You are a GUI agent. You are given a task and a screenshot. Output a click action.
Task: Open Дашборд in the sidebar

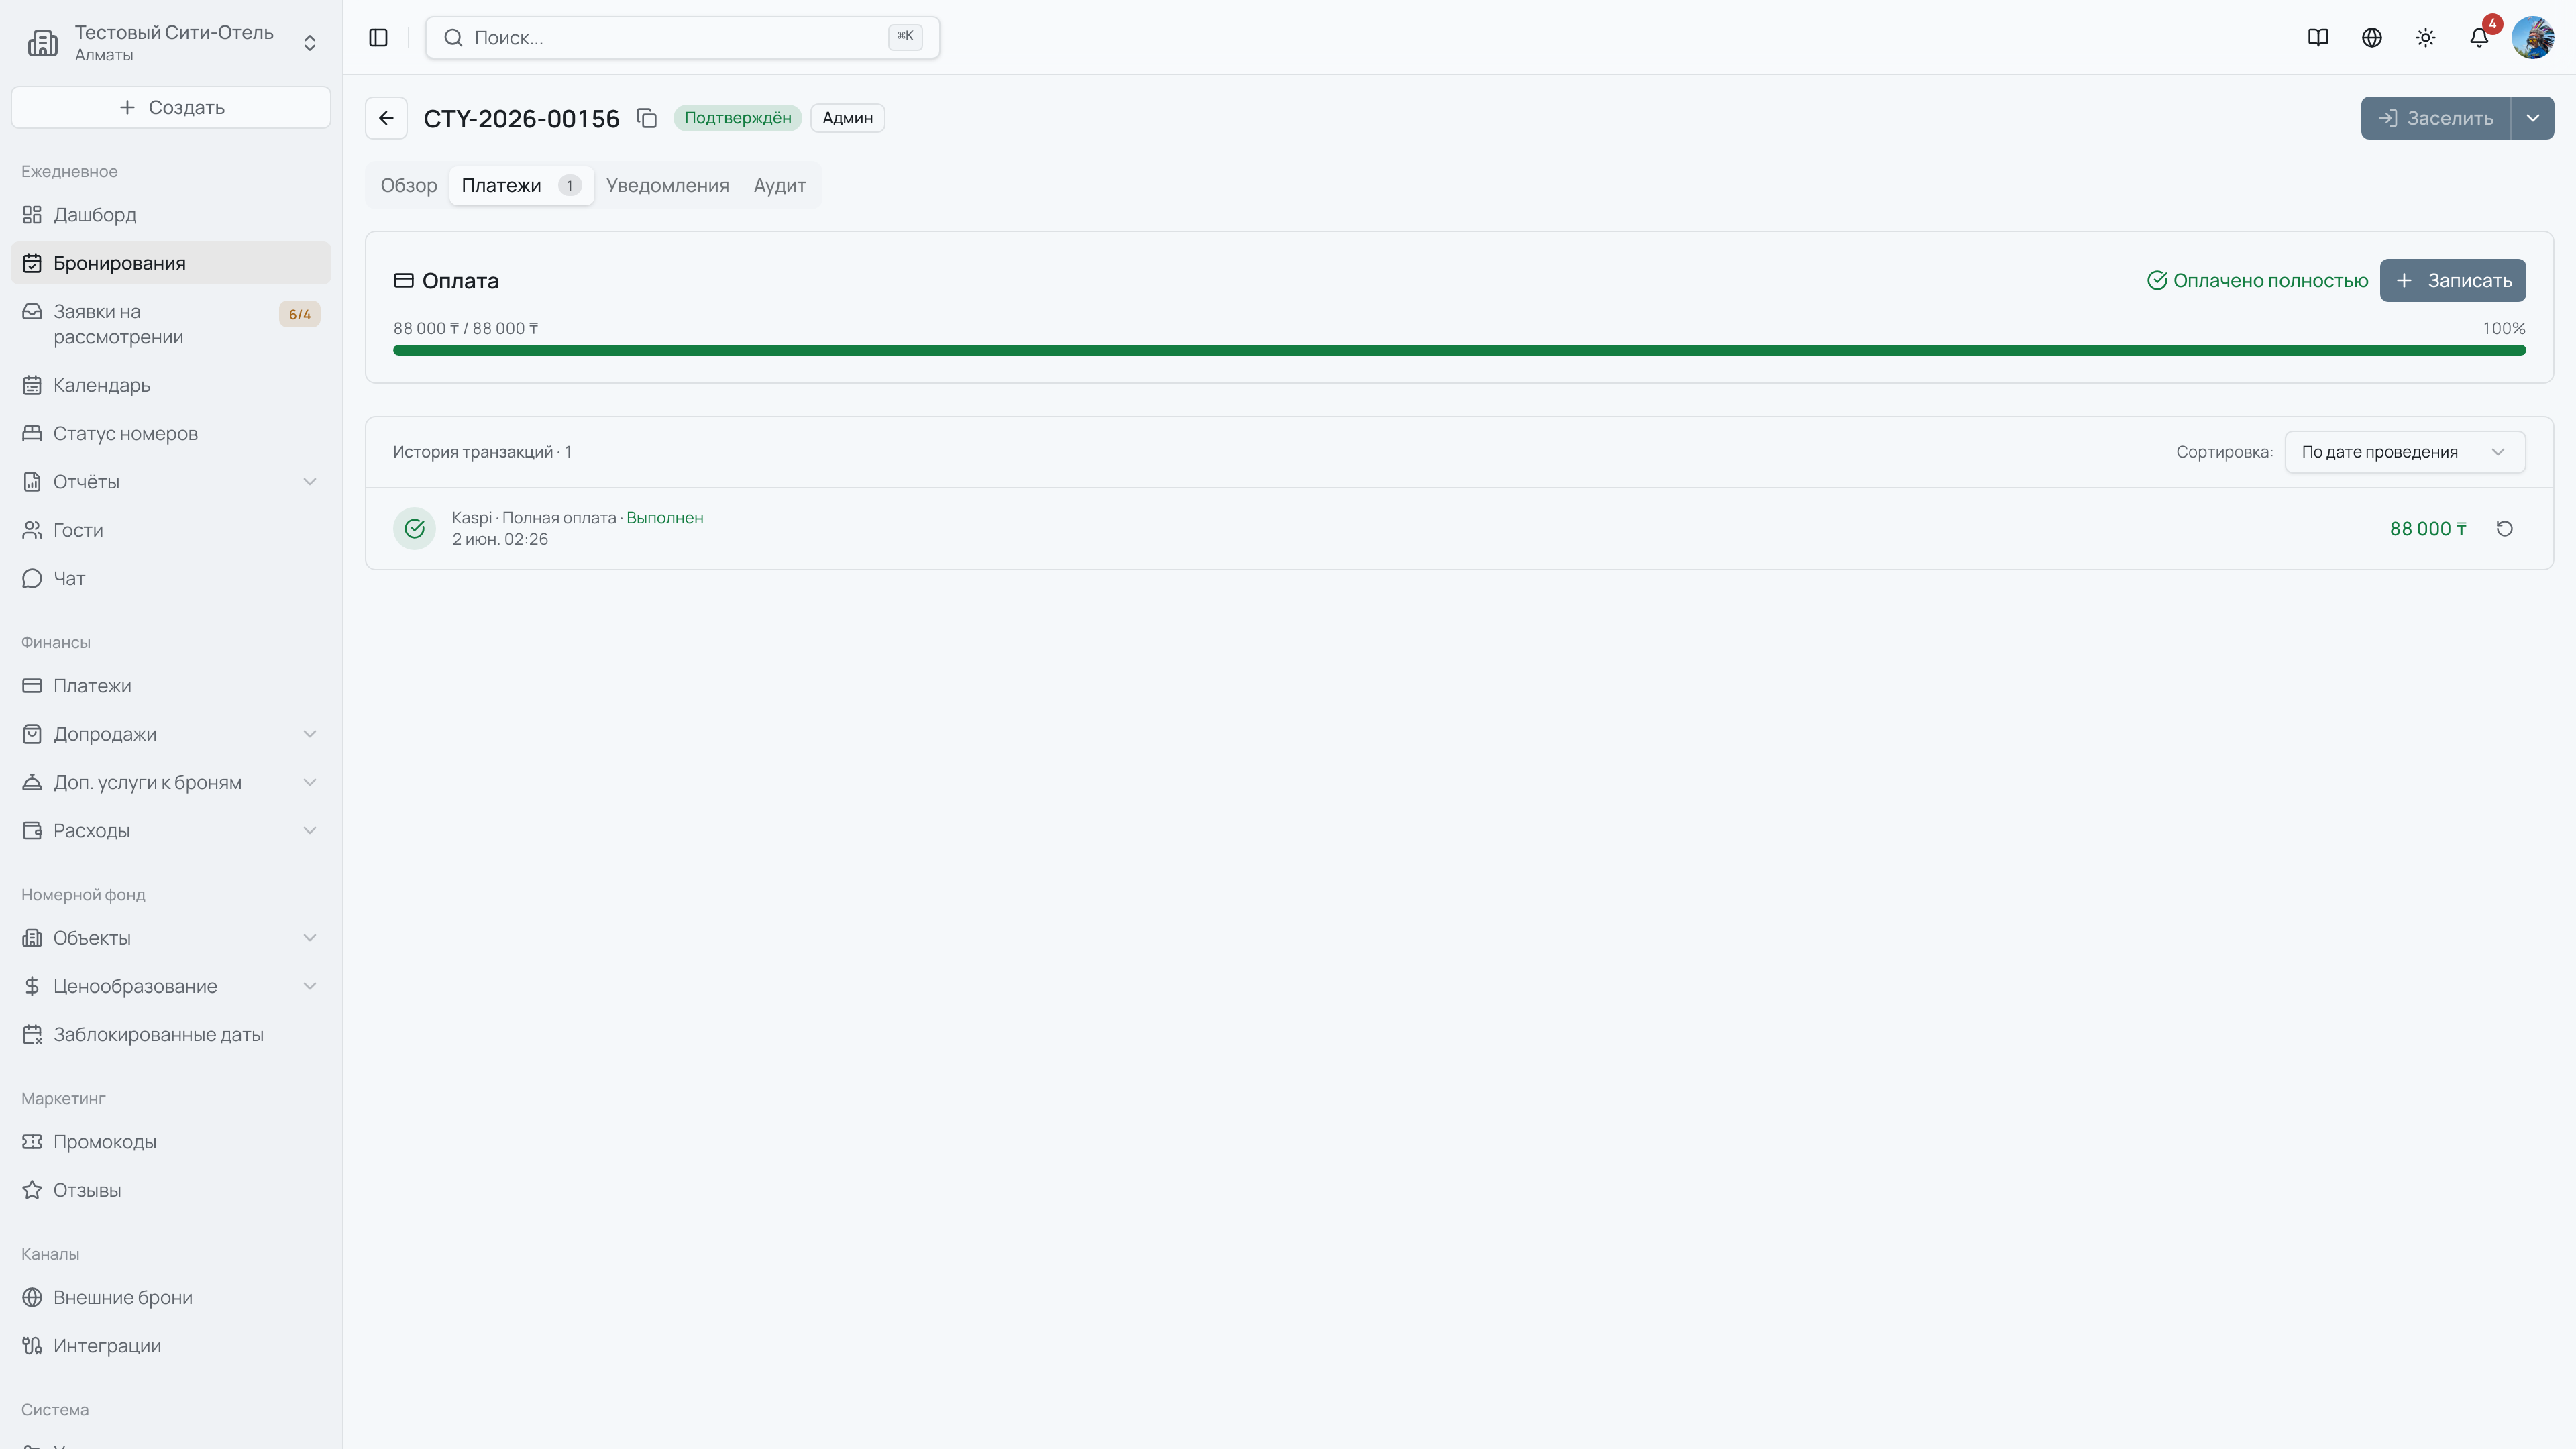click(x=171, y=215)
